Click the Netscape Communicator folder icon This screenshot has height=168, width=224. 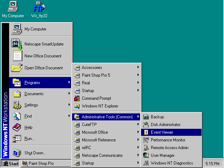(77, 155)
